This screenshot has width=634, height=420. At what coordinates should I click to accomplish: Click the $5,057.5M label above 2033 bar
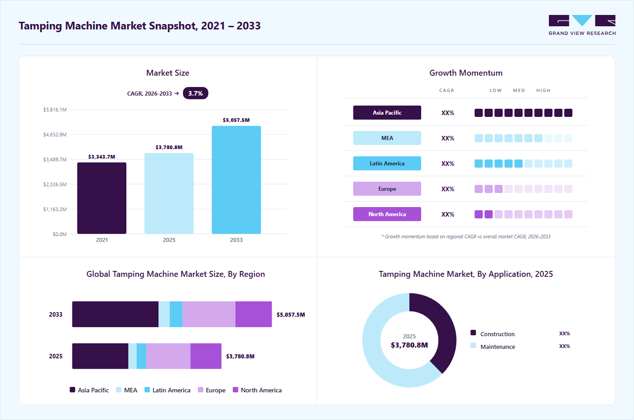pos(236,120)
